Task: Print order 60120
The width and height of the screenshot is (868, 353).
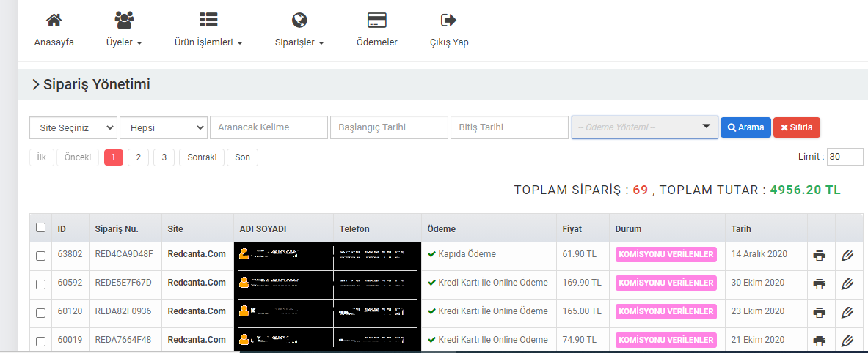Action: tap(820, 313)
